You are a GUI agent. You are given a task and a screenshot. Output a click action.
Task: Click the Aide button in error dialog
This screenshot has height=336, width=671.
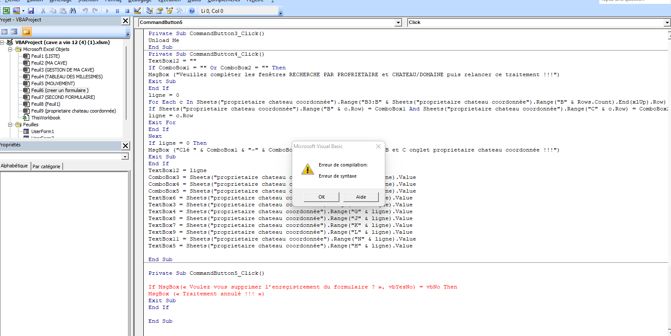[x=361, y=197]
